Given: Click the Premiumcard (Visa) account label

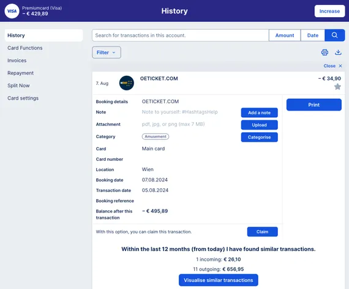Looking at the screenshot, I should [42, 8].
